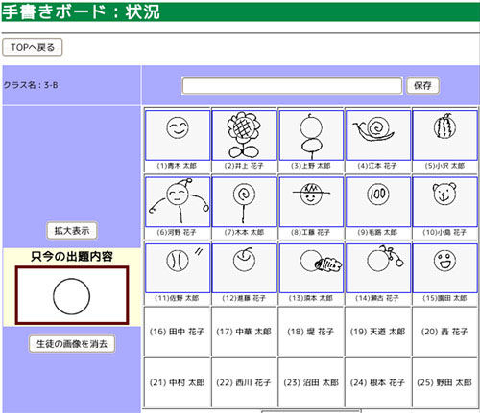Image resolution: width=480 pixels, height=413 pixels.
Task: Select the baseball drawing by student 11
Action: (x=178, y=268)
